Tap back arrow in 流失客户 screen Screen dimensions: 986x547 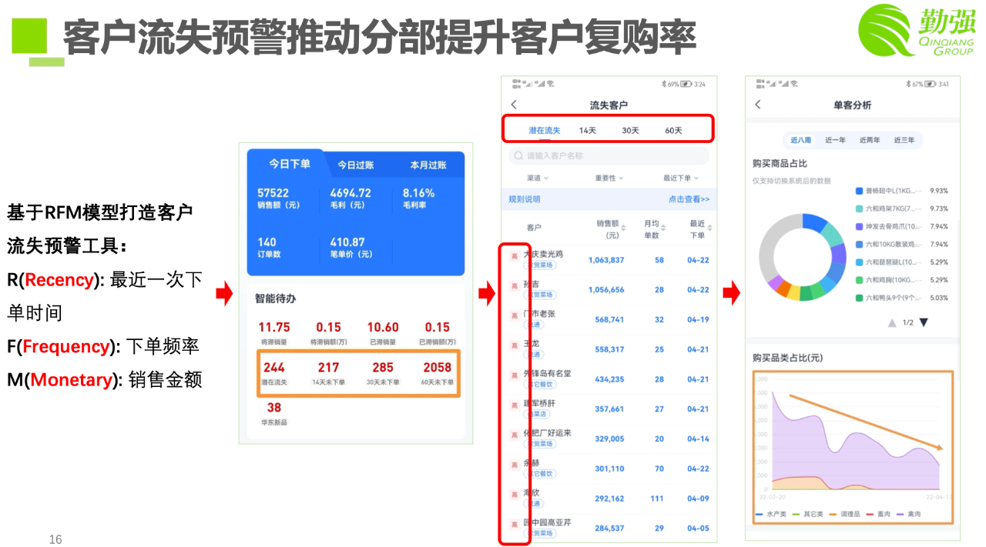tap(515, 105)
